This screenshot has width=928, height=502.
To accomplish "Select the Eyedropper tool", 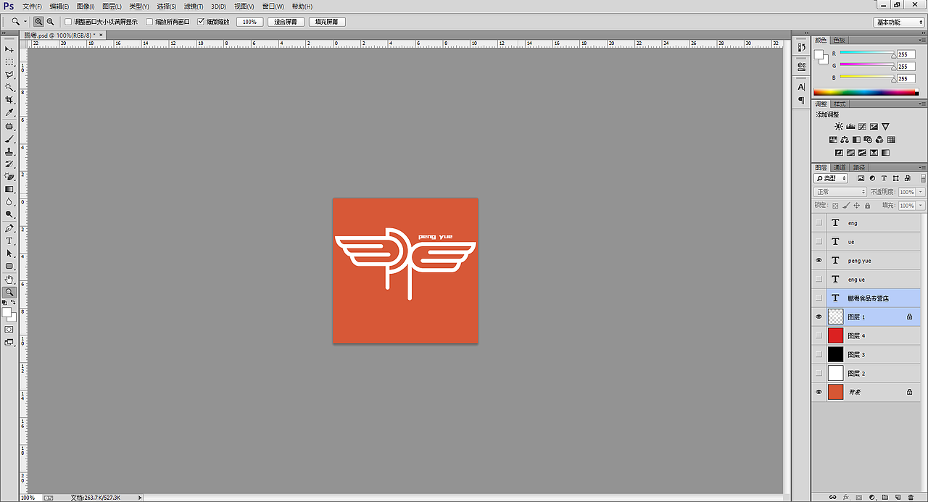I will (9, 113).
